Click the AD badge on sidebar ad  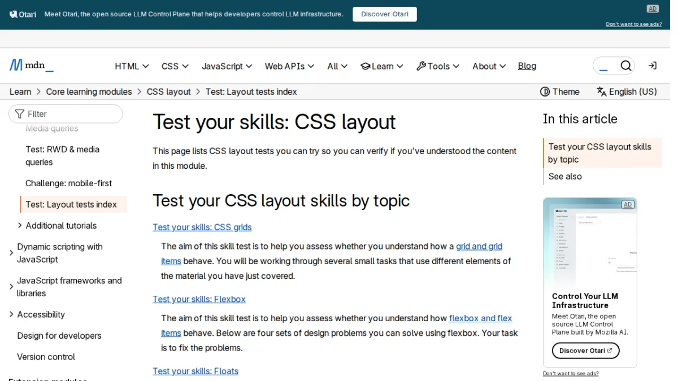pos(628,204)
